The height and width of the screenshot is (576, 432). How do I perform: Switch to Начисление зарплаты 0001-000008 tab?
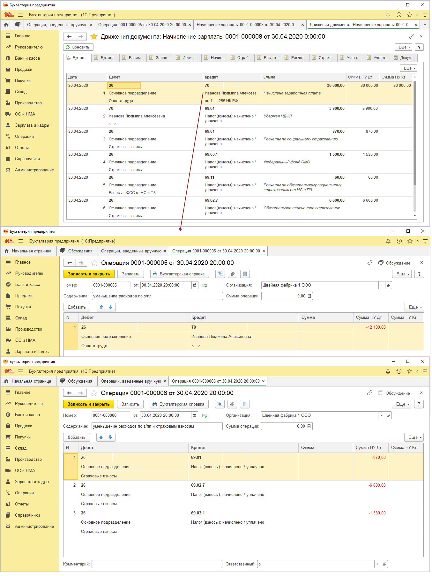coord(248,25)
